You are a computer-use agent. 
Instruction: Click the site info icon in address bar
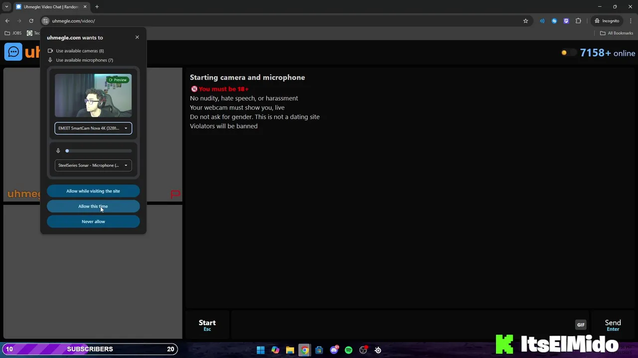point(45,21)
